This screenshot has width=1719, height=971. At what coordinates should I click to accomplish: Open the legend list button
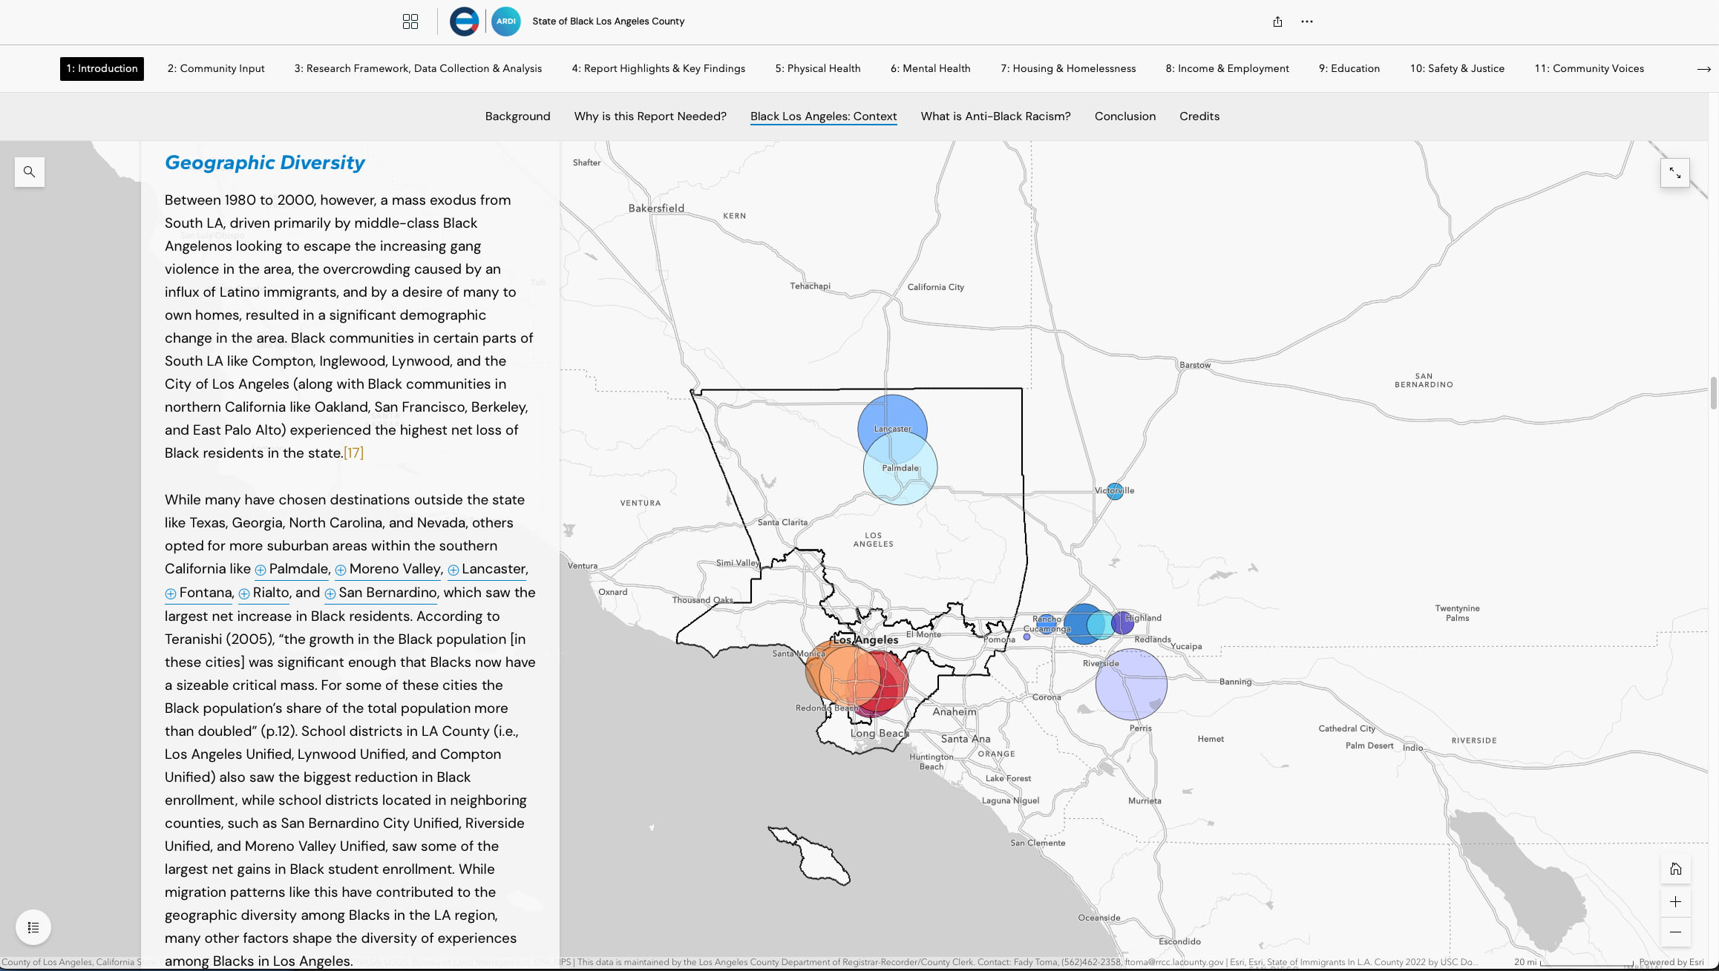pyautogui.click(x=33, y=927)
